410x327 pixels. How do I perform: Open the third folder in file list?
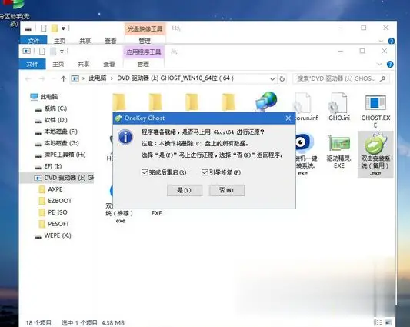pos(192,102)
